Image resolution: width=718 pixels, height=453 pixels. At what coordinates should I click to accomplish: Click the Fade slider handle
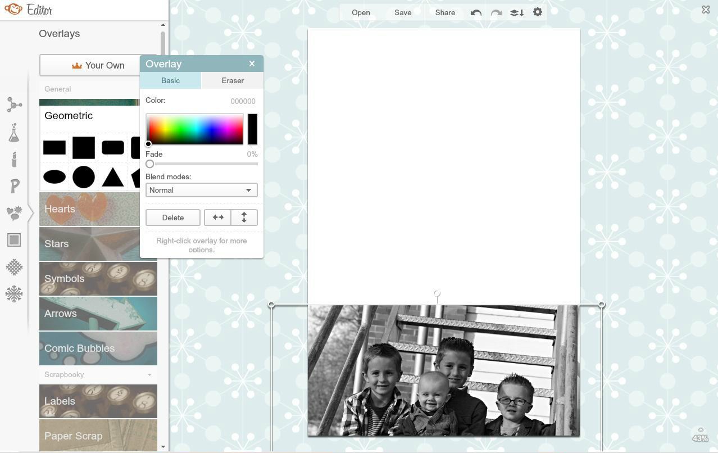(149, 164)
